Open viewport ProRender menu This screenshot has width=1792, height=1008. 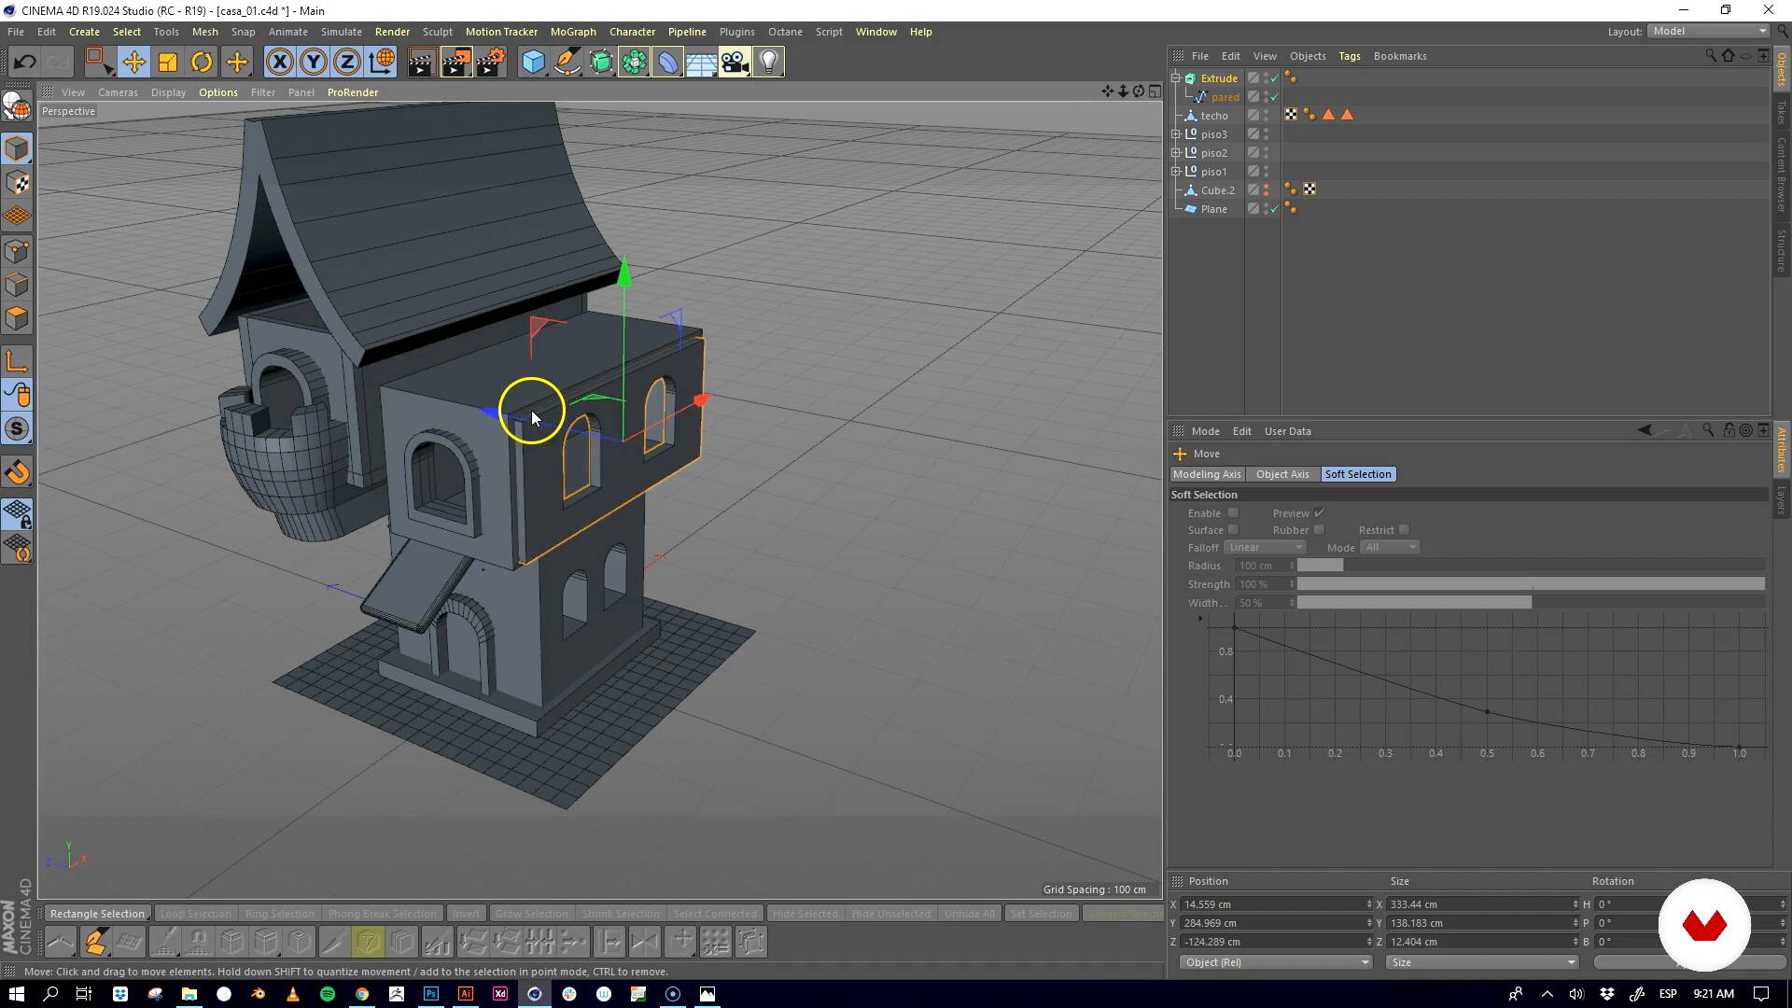point(353,92)
